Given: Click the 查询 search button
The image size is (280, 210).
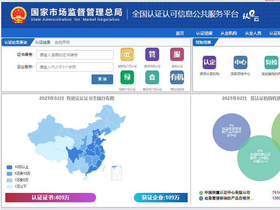Looking at the screenshot, I should coord(102,79).
